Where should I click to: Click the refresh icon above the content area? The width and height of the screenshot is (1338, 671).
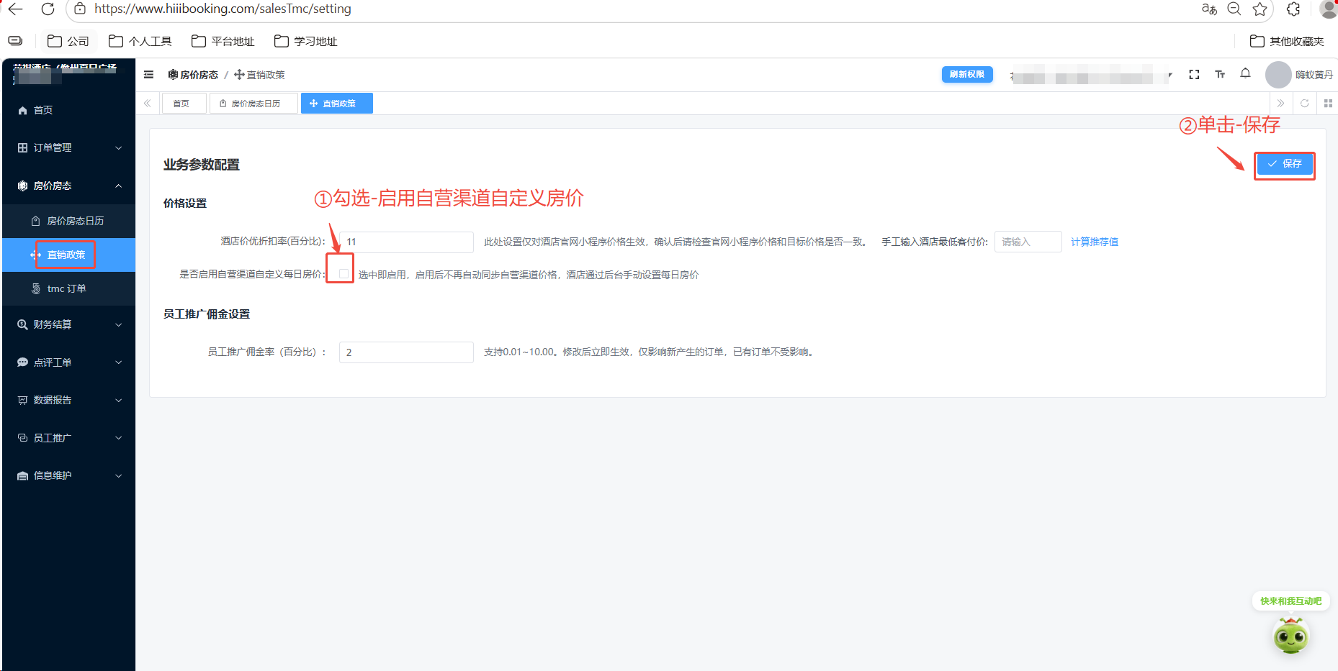[1304, 103]
